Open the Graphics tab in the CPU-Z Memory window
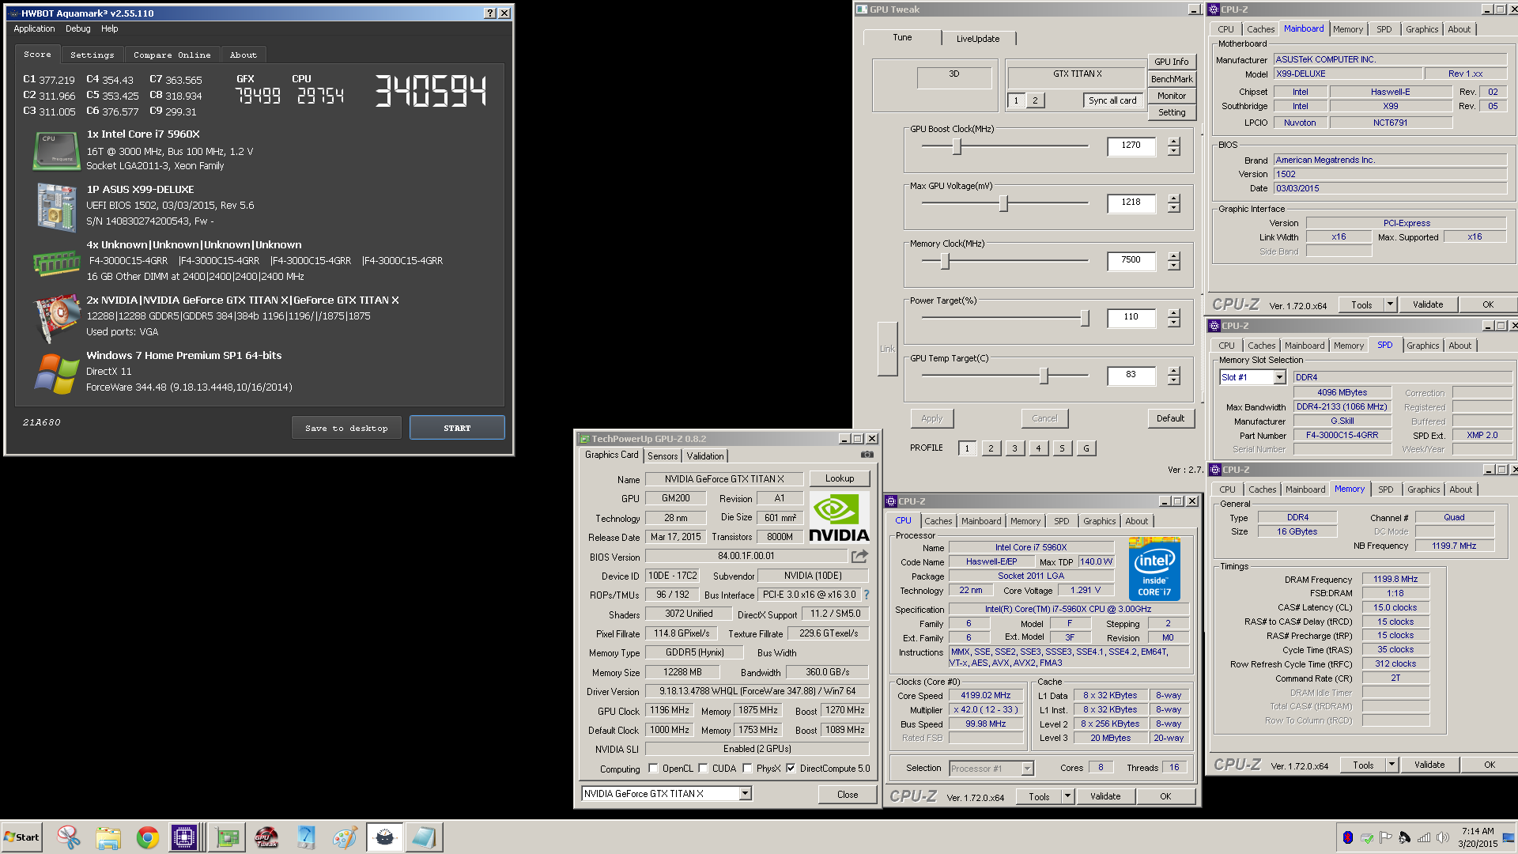Image resolution: width=1518 pixels, height=854 pixels. click(x=1423, y=489)
